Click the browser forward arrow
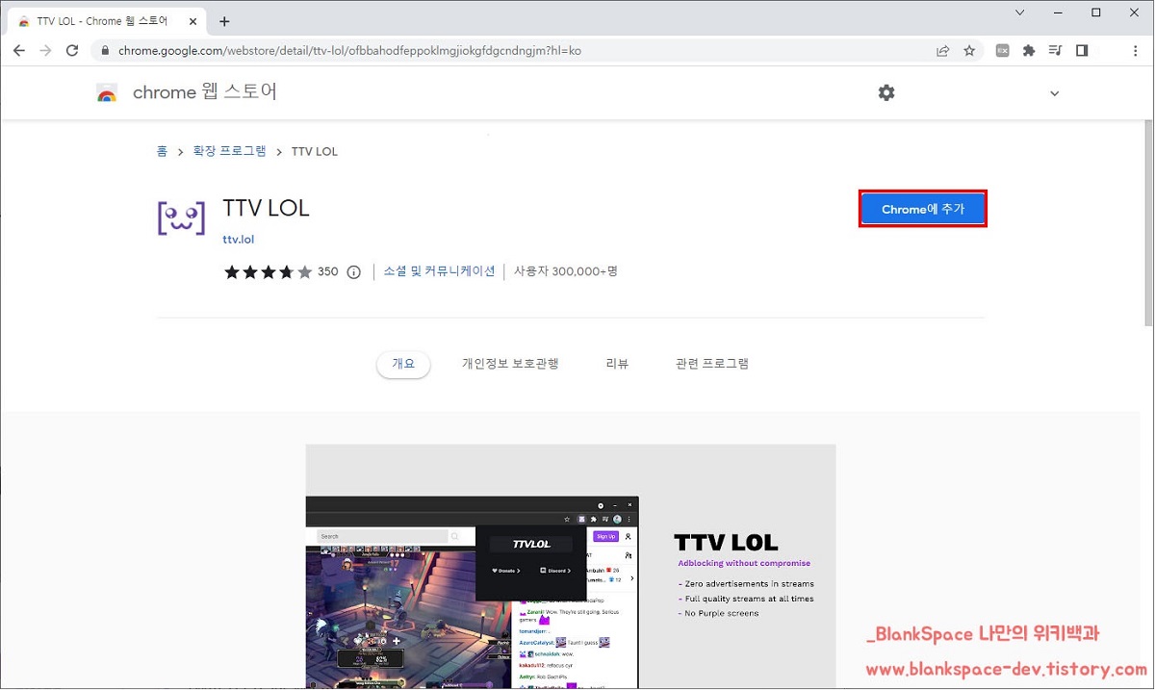Image resolution: width=1155 pixels, height=690 pixels. (x=45, y=50)
